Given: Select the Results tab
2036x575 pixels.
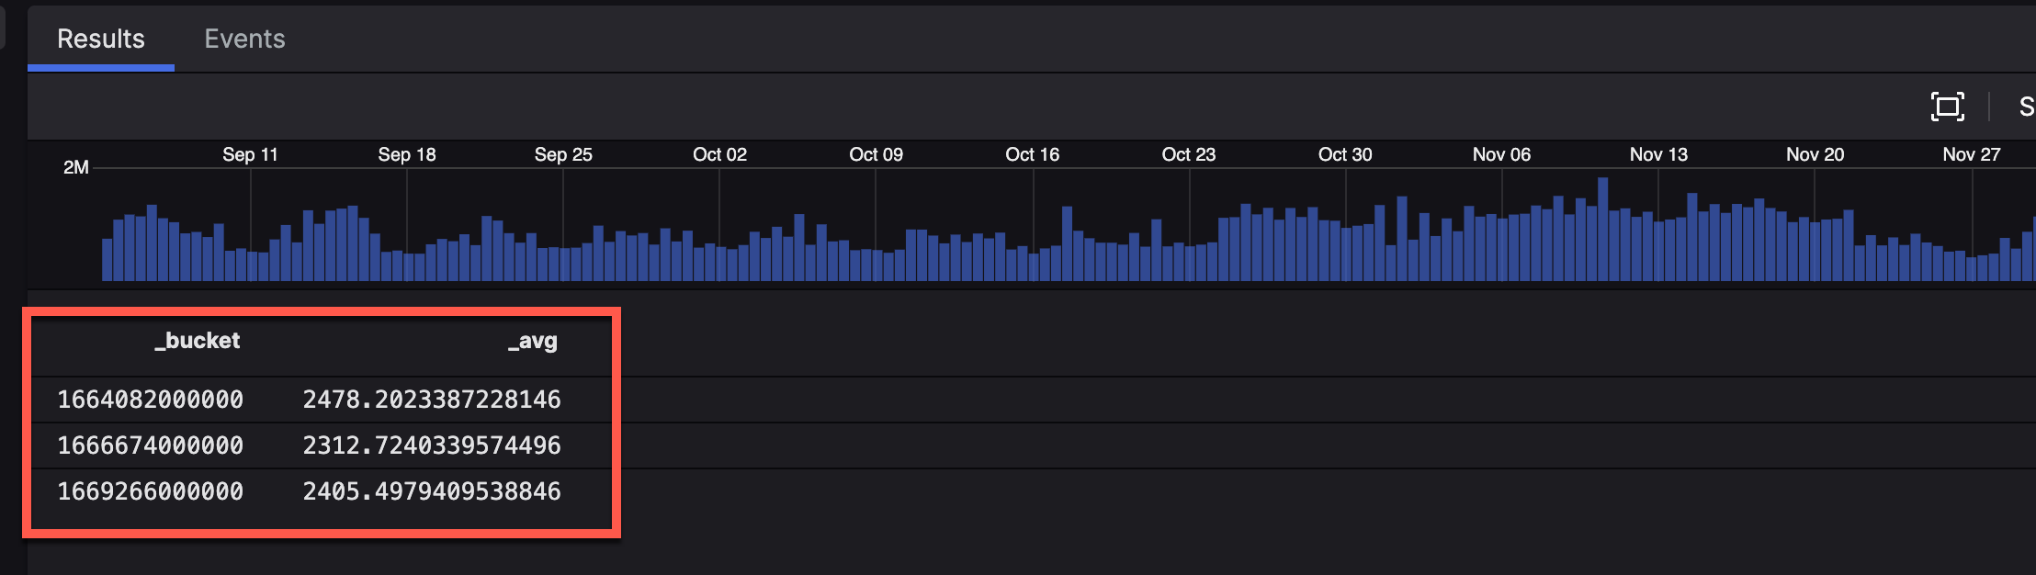Looking at the screenshot, I should click(101, 39).
